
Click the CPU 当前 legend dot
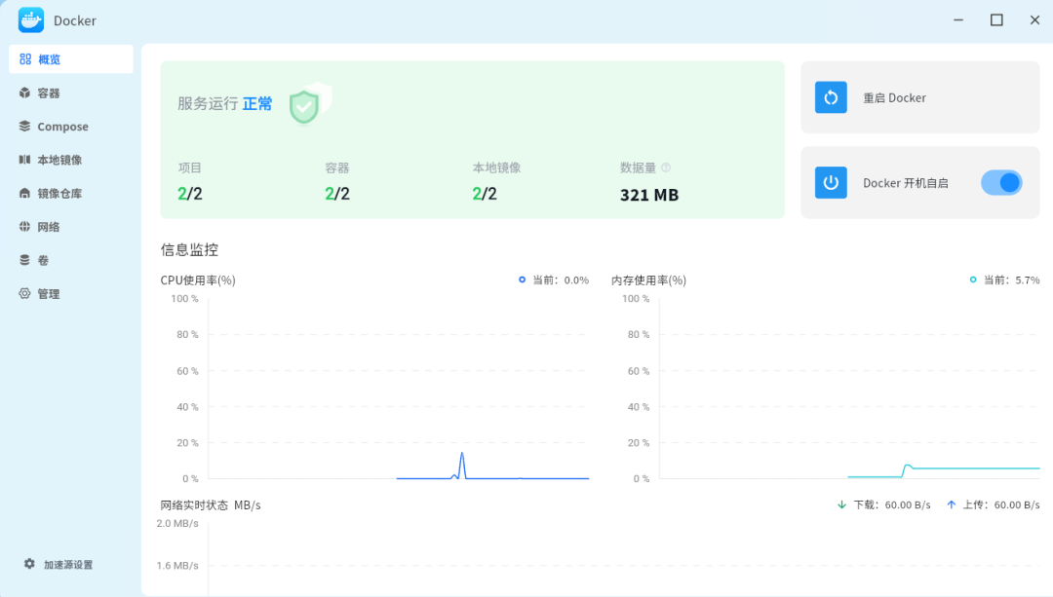[522, 280]
